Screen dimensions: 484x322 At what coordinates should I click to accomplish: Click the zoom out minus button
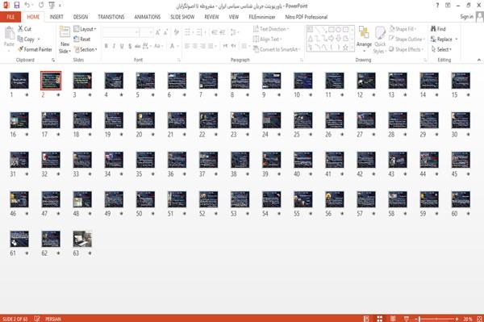tap(415, 319)
